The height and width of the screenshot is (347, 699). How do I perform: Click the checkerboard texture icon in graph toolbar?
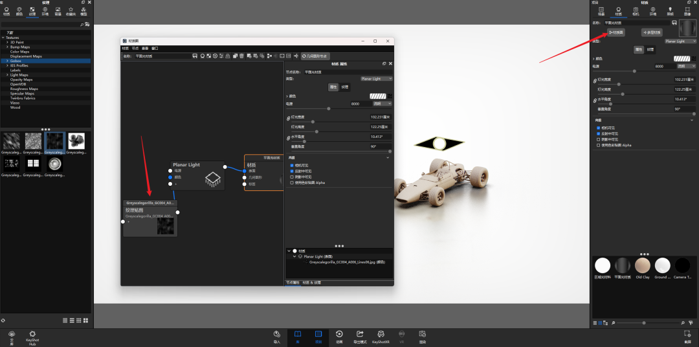pos(208,56)
